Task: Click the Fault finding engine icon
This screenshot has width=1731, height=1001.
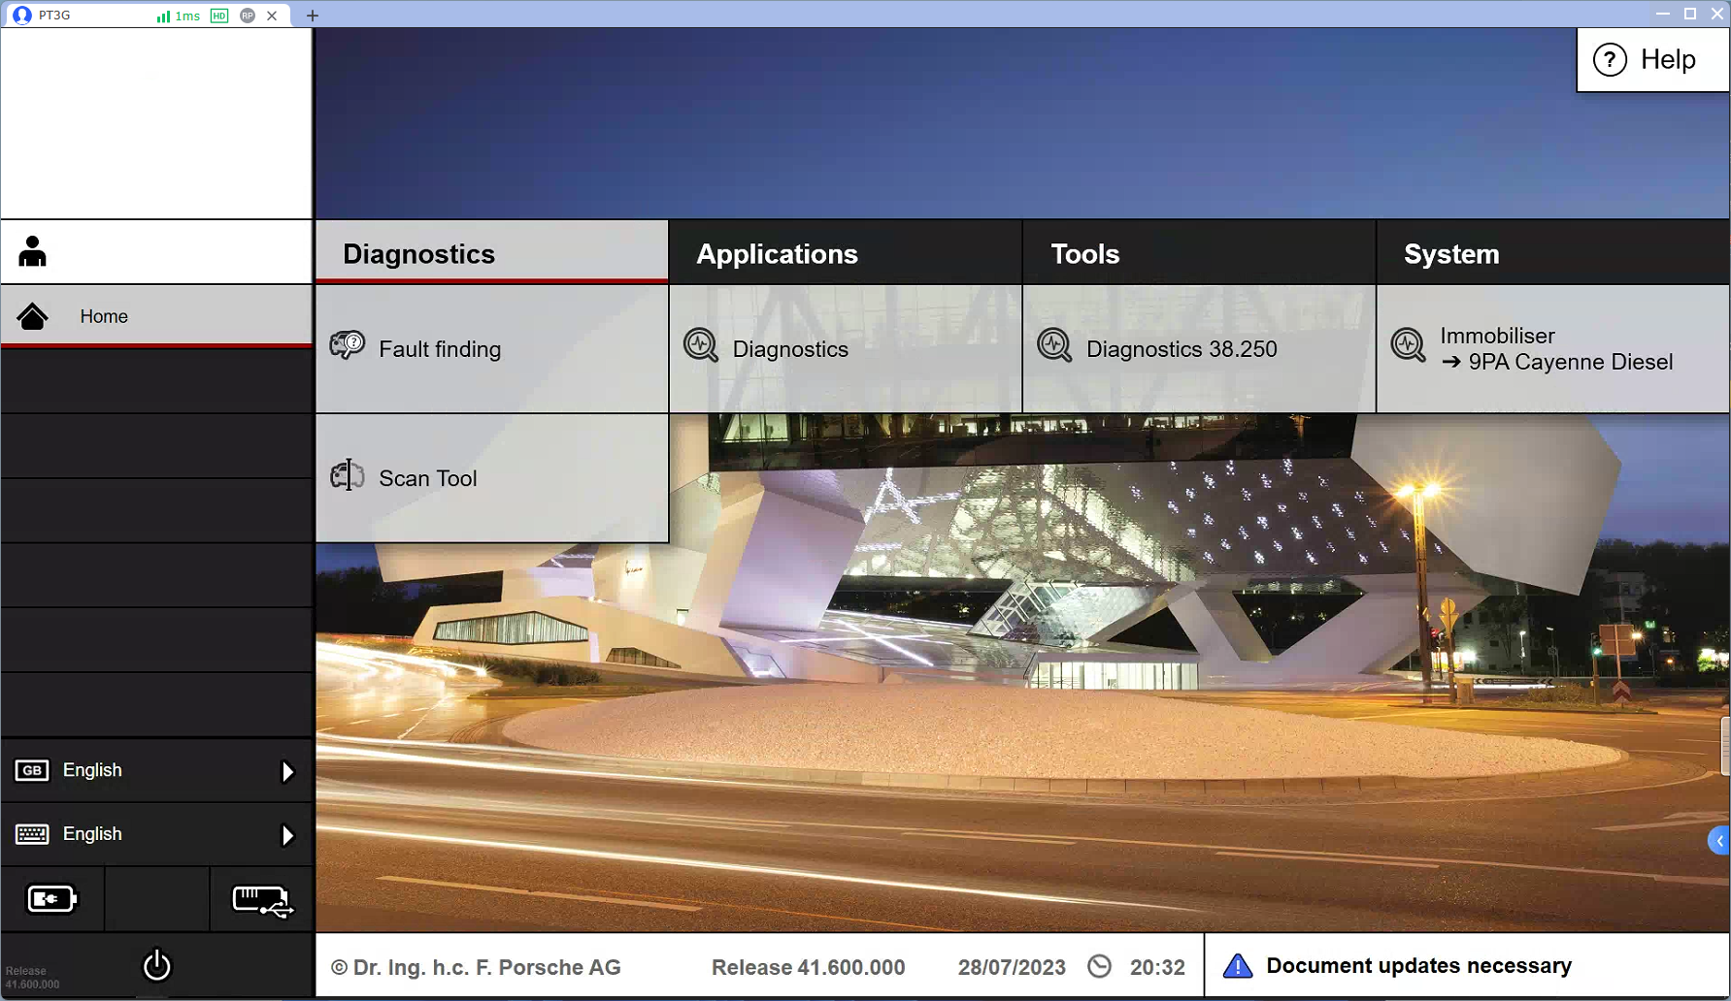Action: 347,345
